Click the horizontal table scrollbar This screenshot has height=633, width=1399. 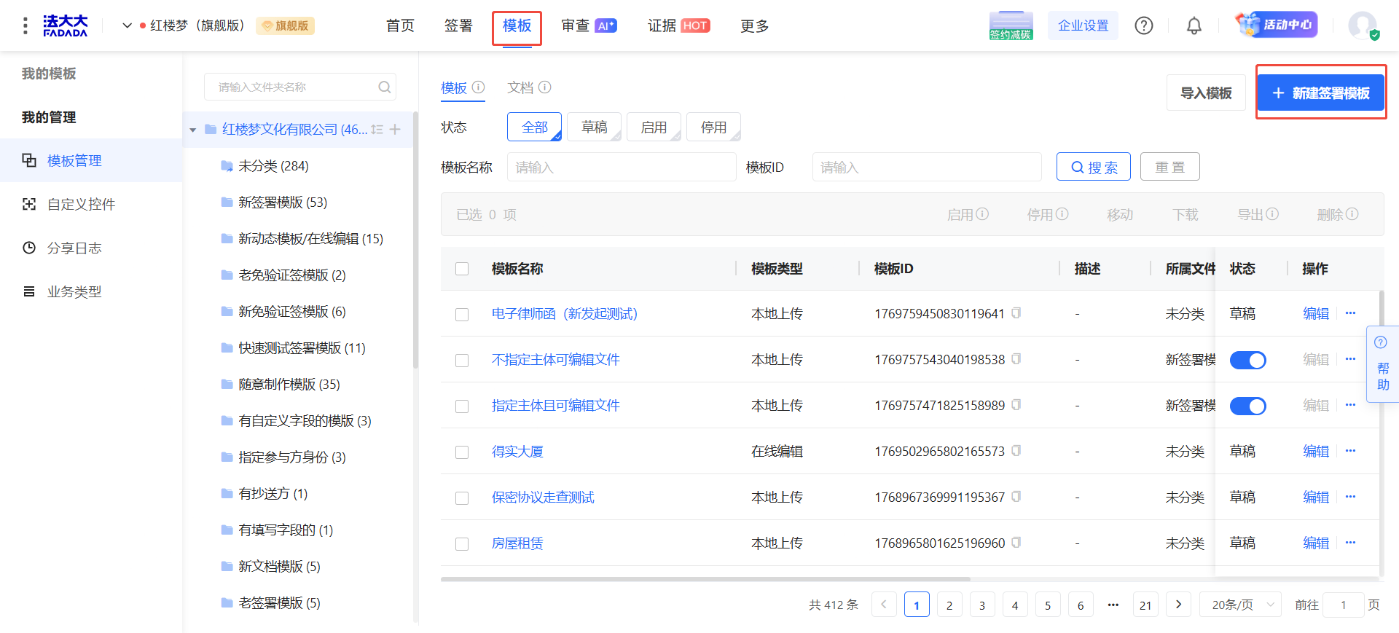pyautogui.click(x=705, y=579)
